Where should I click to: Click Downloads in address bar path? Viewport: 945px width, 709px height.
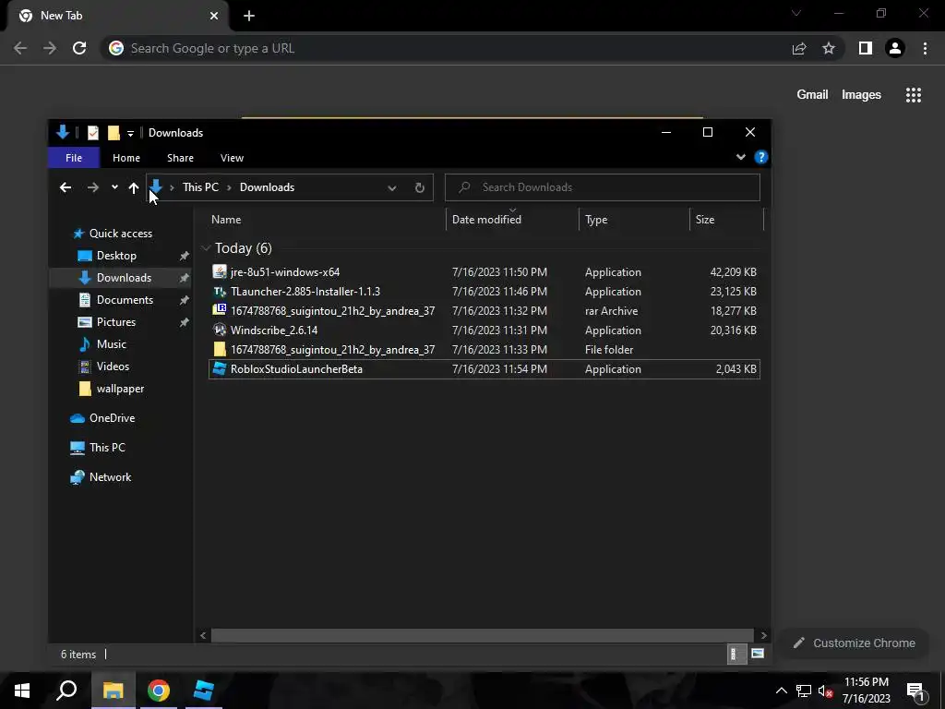(x=267, y=187)
